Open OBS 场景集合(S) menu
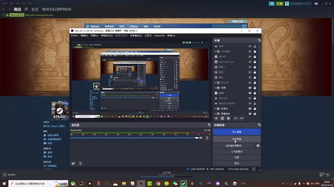This screenshot has width=334, height=187. pos(136,36)
